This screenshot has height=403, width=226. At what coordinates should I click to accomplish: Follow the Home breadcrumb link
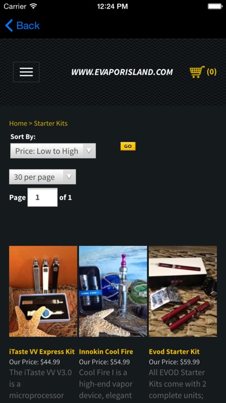pos(18,124)
